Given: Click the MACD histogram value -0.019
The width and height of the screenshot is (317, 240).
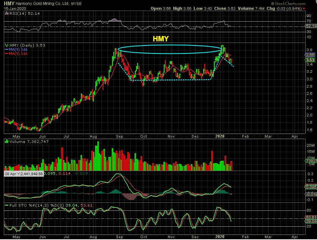Looking at the screenshot, I should [x=81, y=173].
